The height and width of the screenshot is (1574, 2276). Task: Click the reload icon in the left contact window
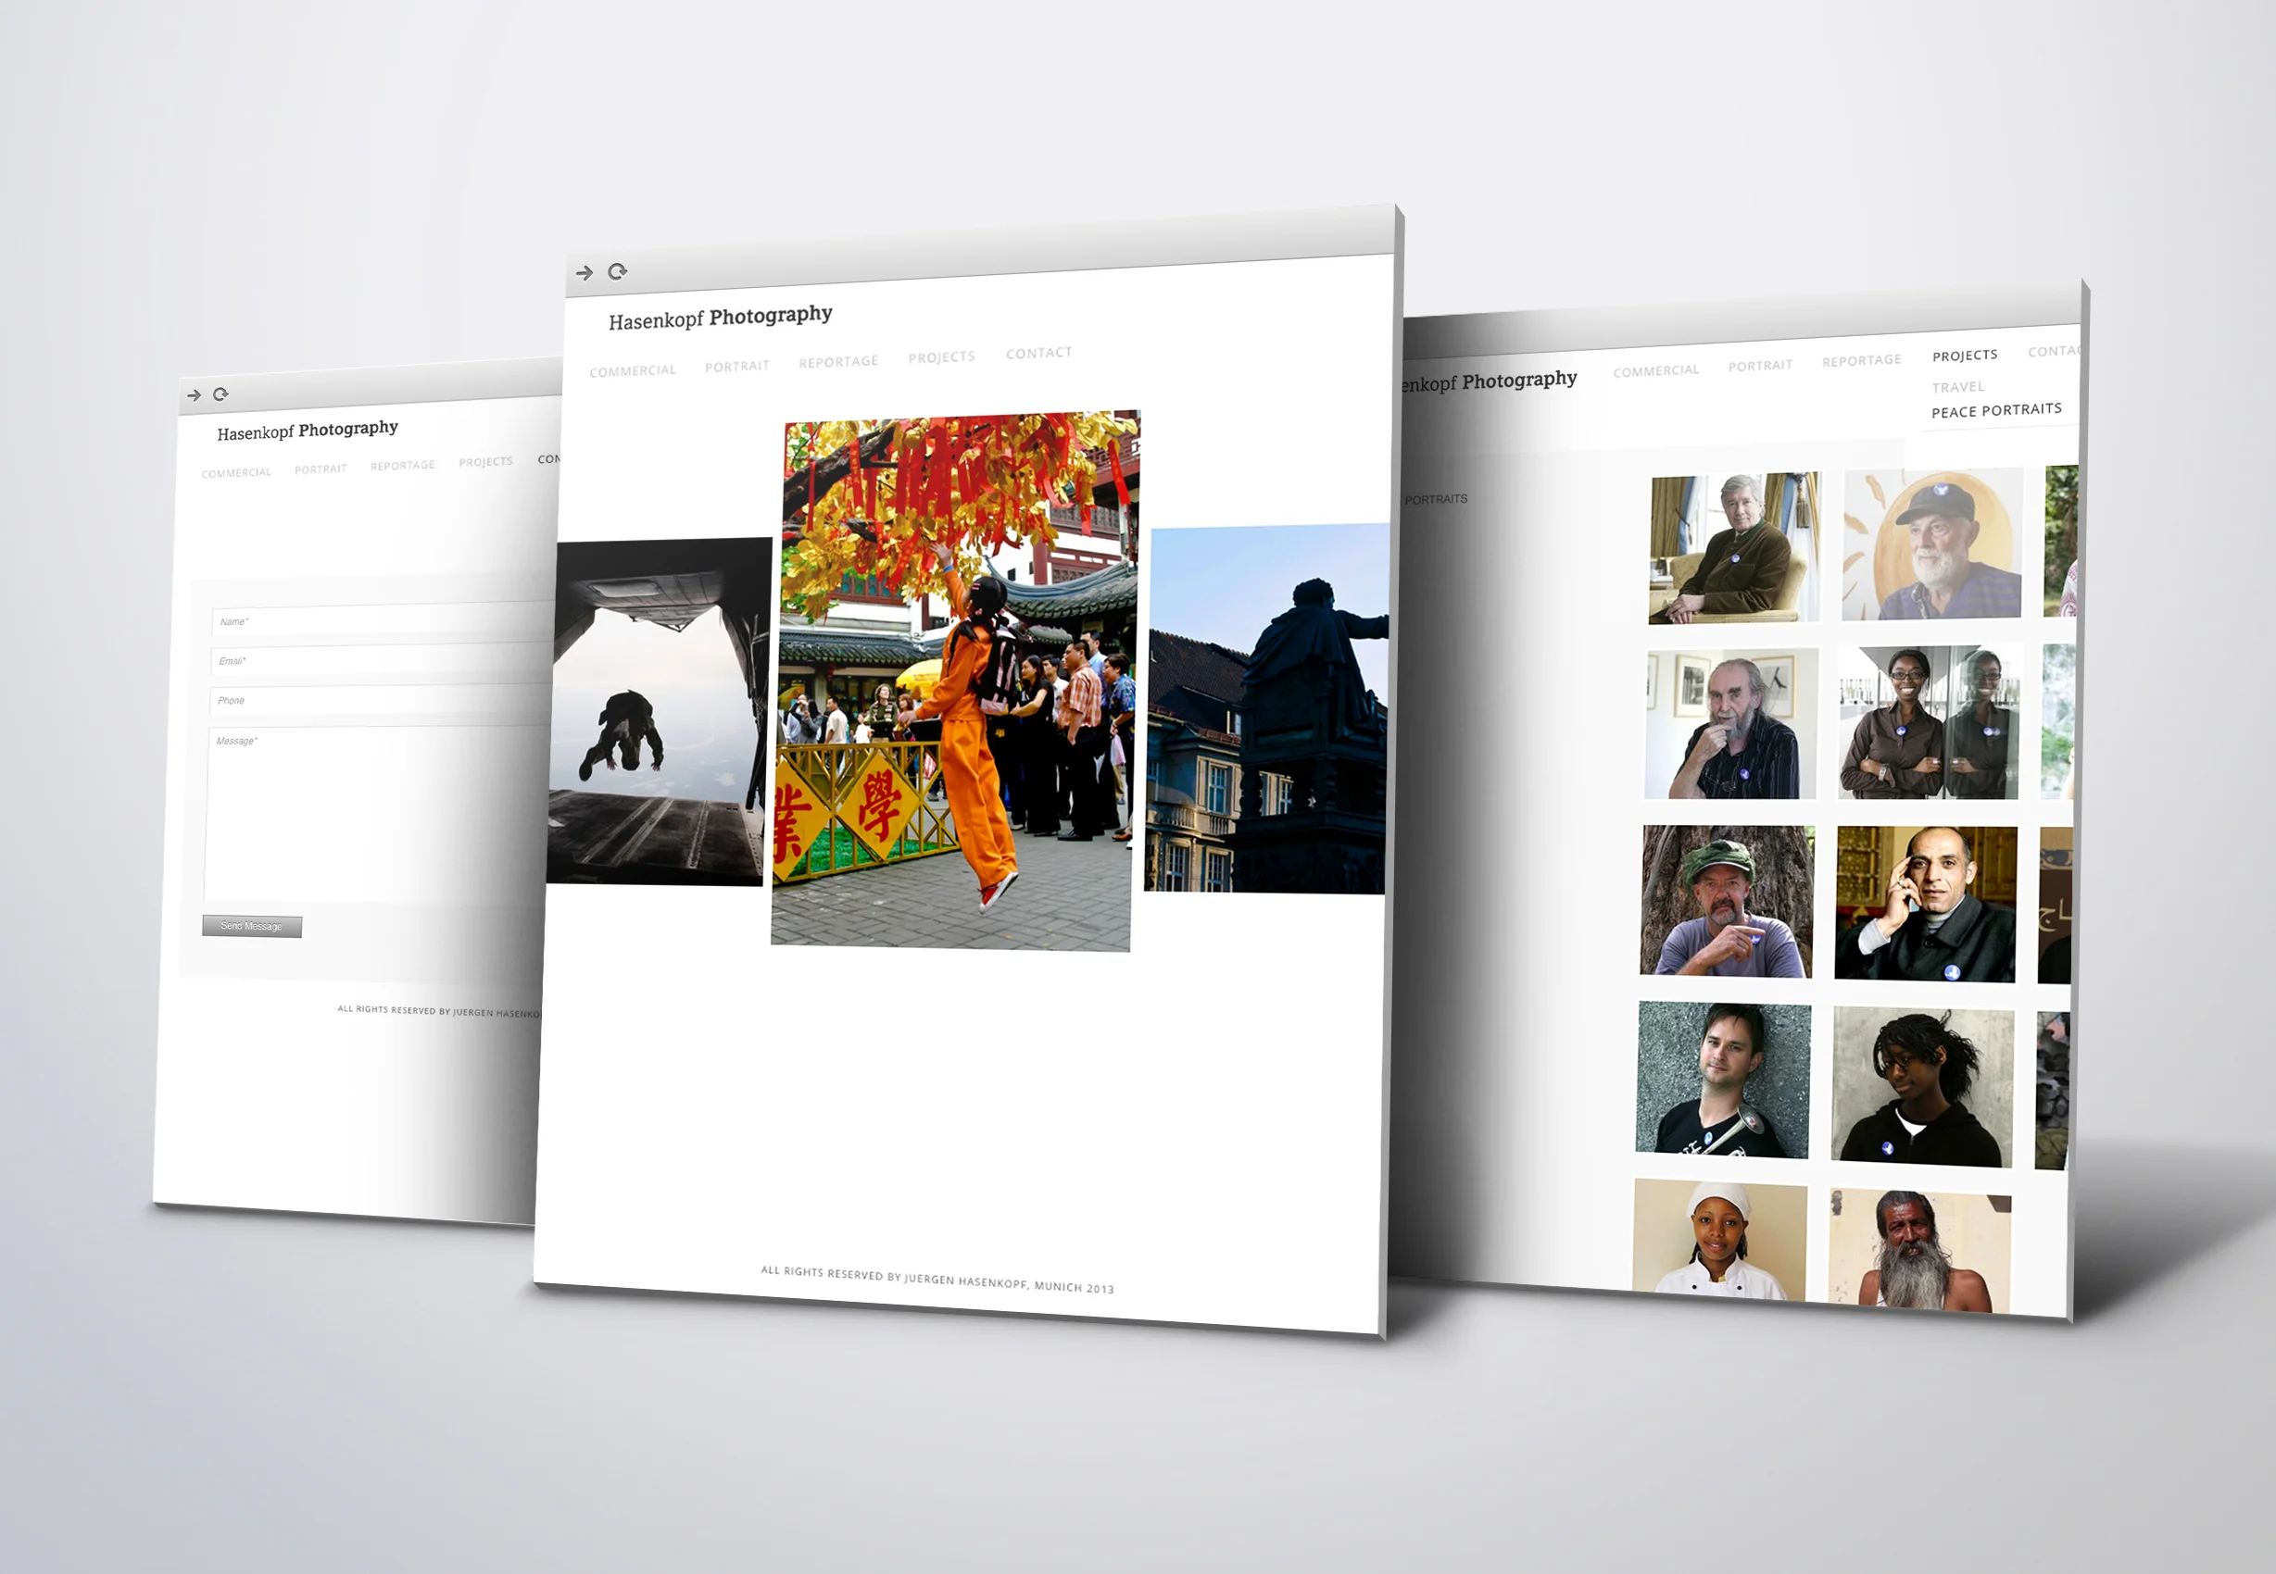(221, 394)
